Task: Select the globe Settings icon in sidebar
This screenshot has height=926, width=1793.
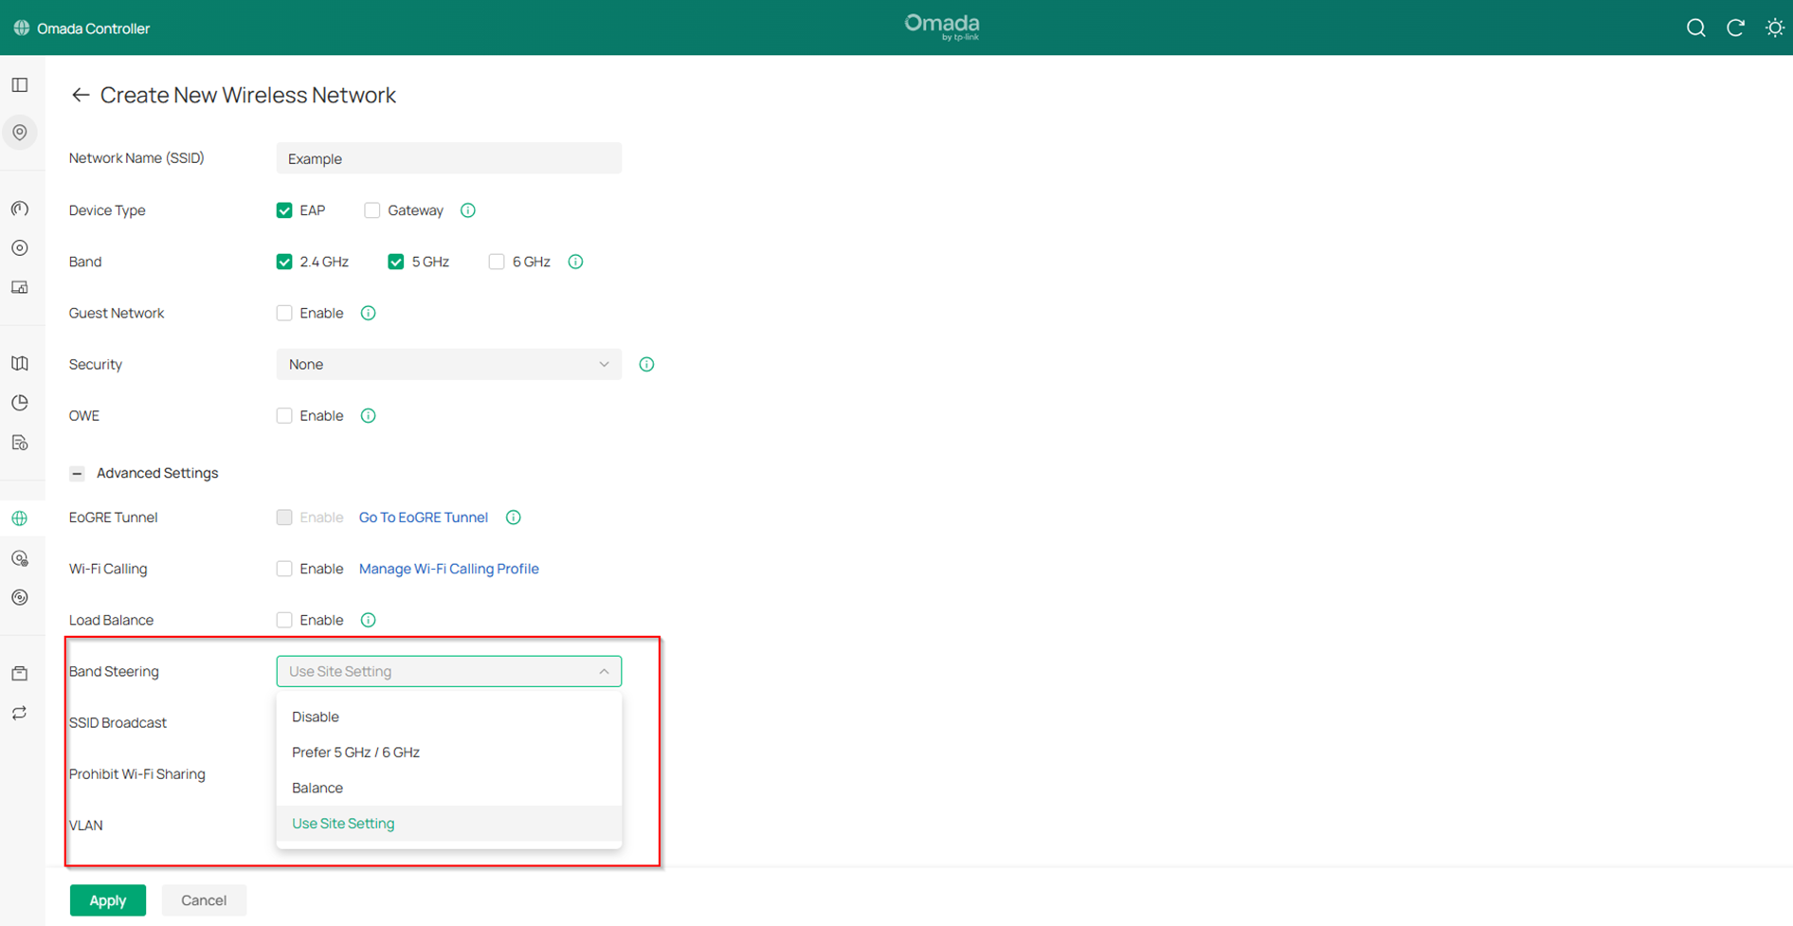Action: [20, 517]
